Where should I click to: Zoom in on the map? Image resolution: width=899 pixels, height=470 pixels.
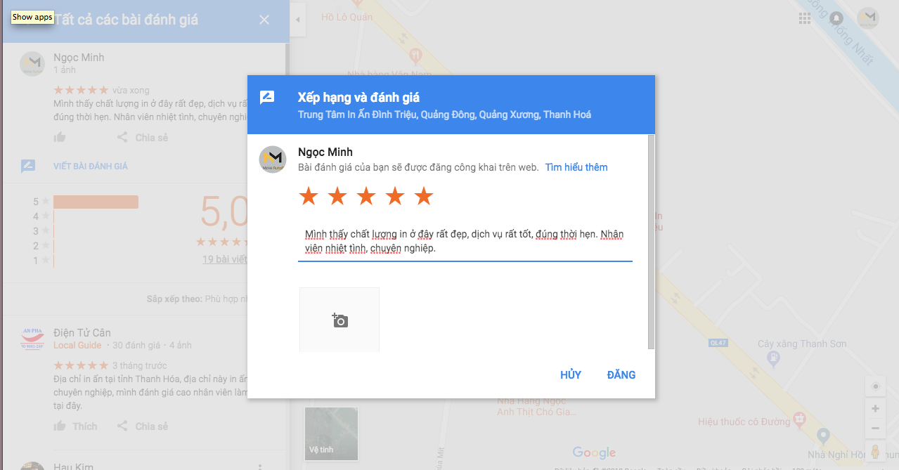pyautogui.click(x=875, y=409)
